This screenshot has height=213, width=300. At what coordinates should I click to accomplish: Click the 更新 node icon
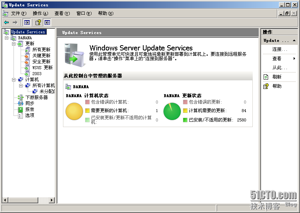click(x=20, y=44)
